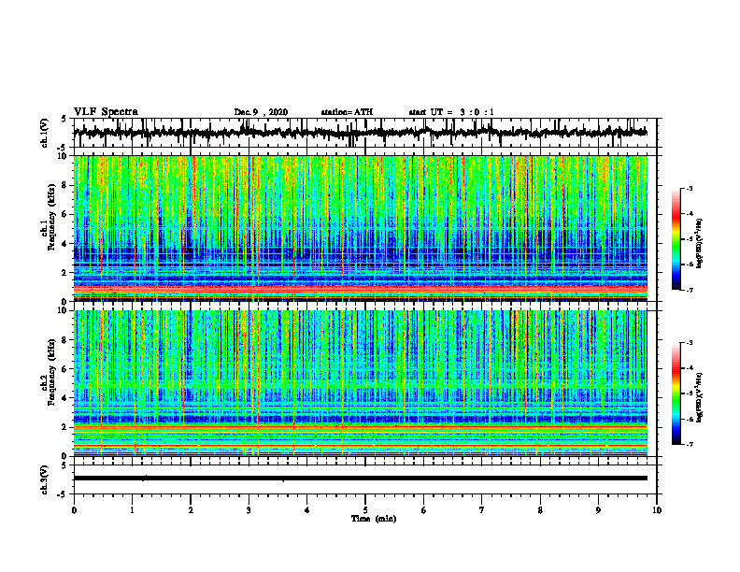740x572 pixels.
Task: Click the "ch.3(V)" axis label
Action: [x=45, y=479]
